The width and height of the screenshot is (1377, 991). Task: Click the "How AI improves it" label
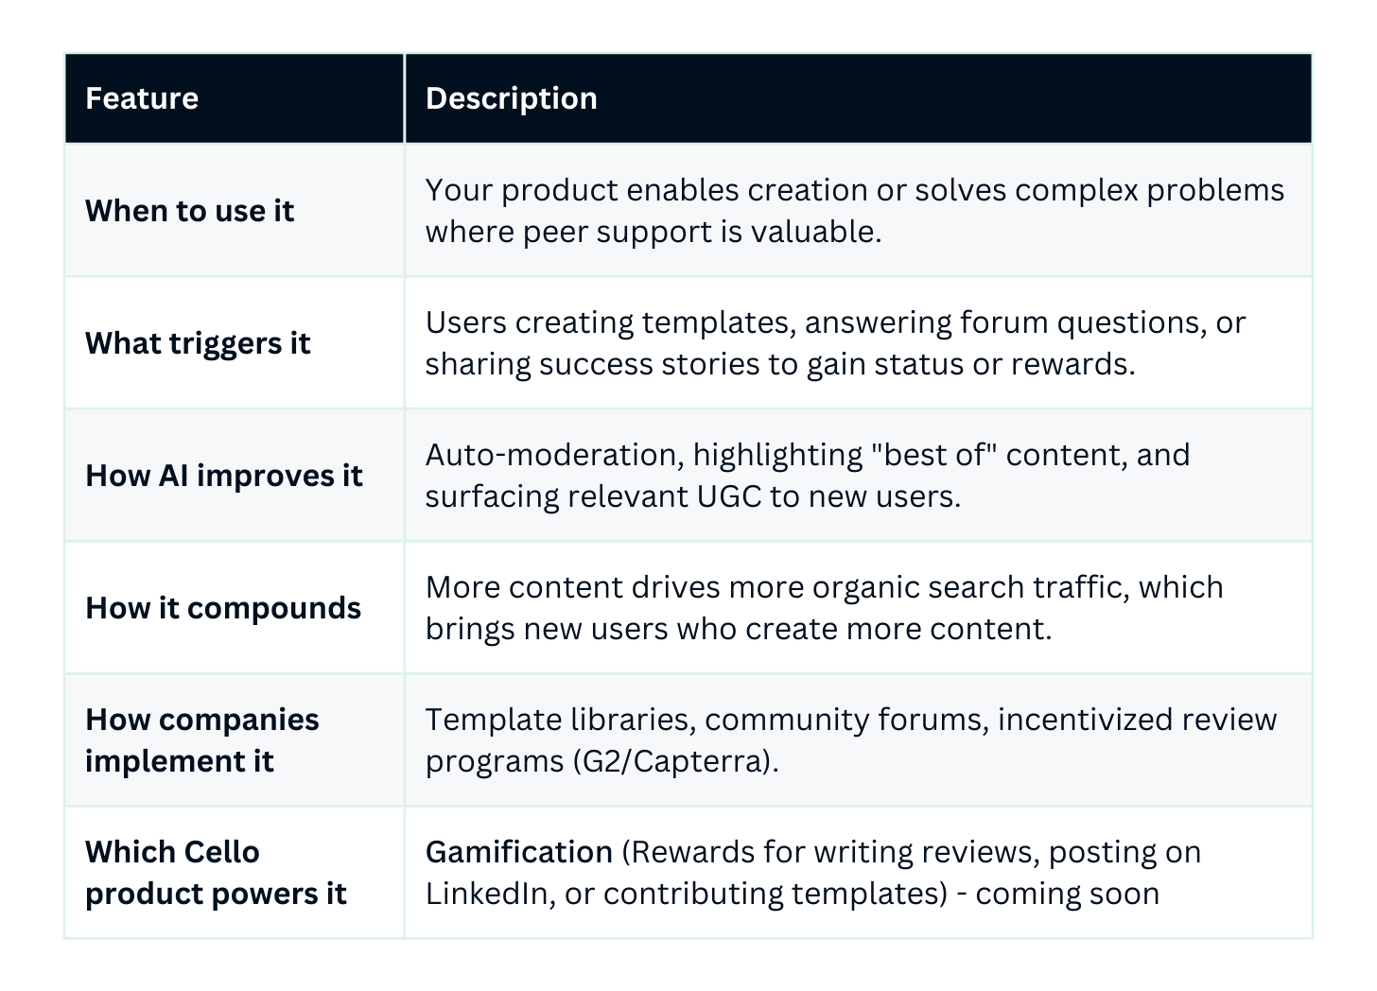[223, 476]
